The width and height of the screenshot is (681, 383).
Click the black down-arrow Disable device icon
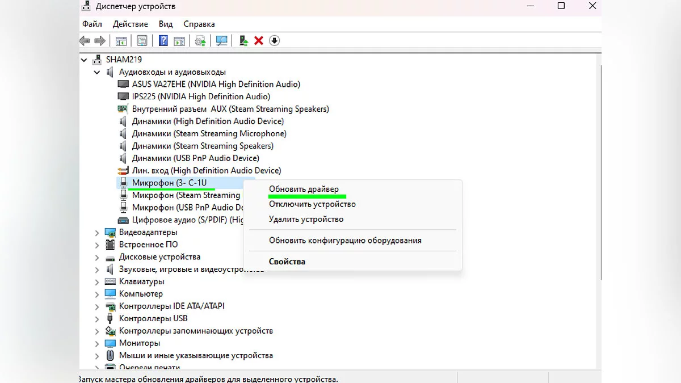pos(274,41)
